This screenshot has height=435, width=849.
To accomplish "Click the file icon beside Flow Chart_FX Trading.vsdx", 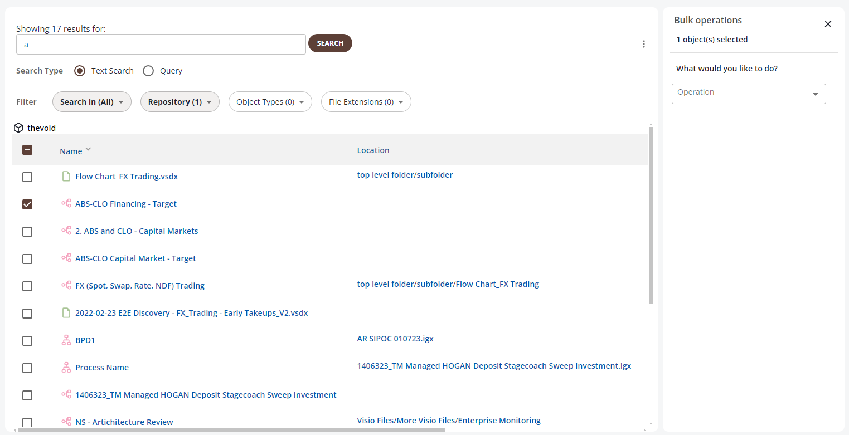I will tap(66, 177).
